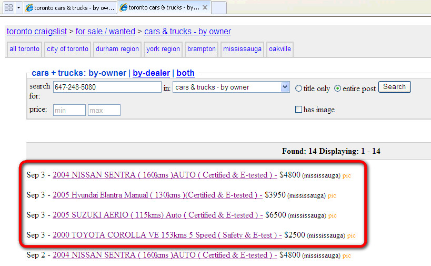Open the Quick Tabs grid icon
Viewport: 431px width, 266px height.
click(x=9, y=8)
